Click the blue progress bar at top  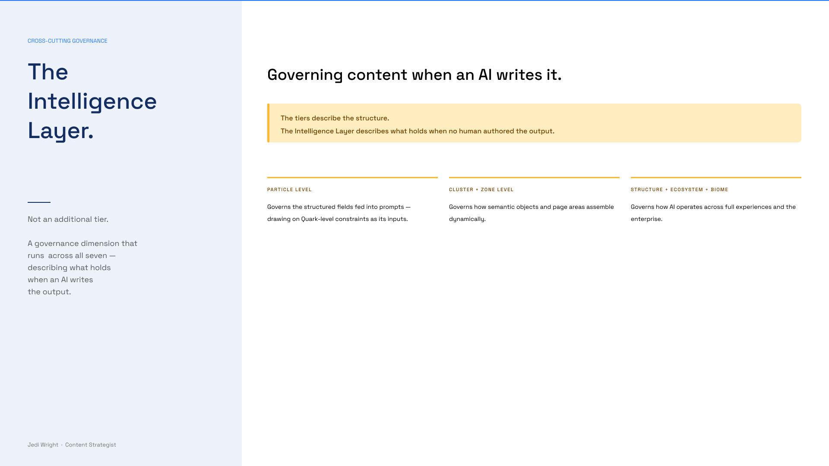tap(414, 0)
